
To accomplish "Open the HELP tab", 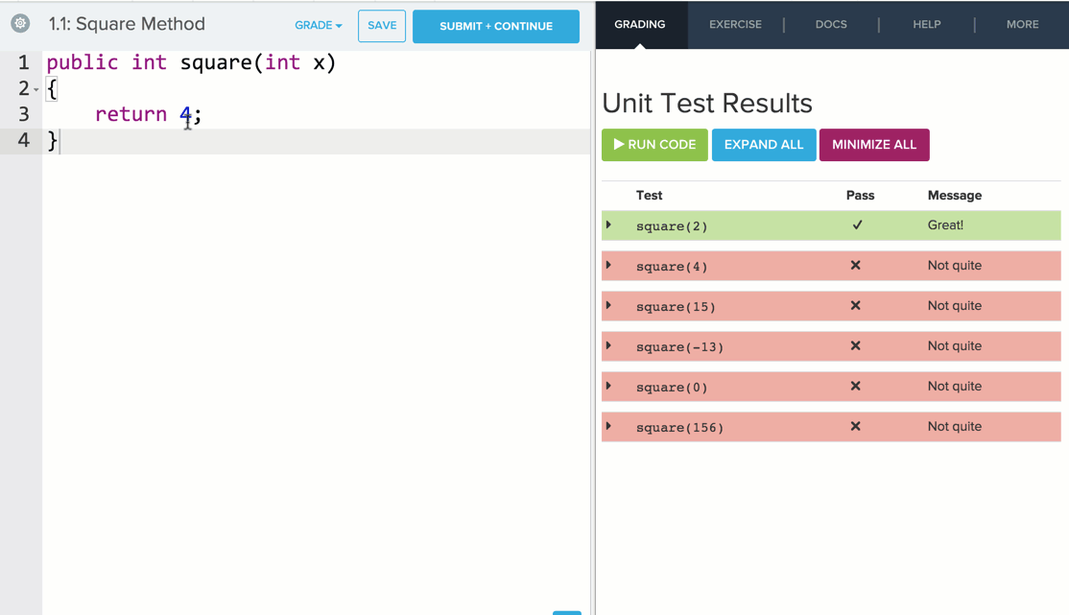I will point(926,25).
